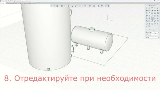Select the Column vertical bar tool
Viewport: 160px width, 90px height.
(155, 8)
